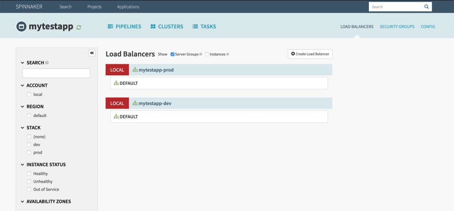Tick the Healthy instance status filter
This screenshot has height=211, width=454.
[29, 174]
